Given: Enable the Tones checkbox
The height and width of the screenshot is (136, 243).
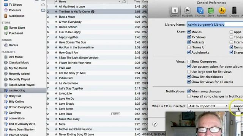Looking at the screenshot, I should pyautogui.click(x=231, y=37).
